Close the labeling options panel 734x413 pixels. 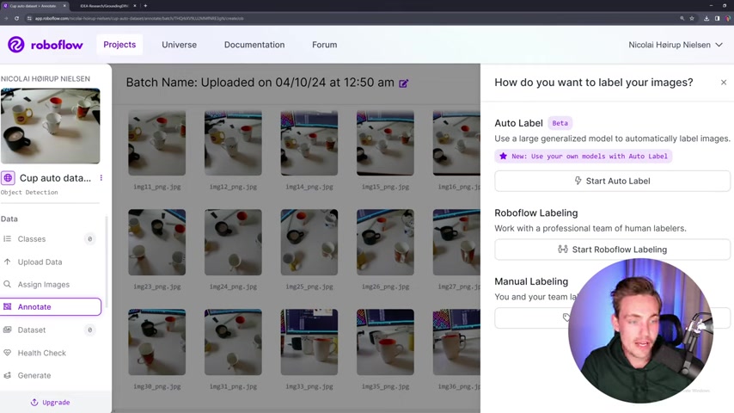723,83
